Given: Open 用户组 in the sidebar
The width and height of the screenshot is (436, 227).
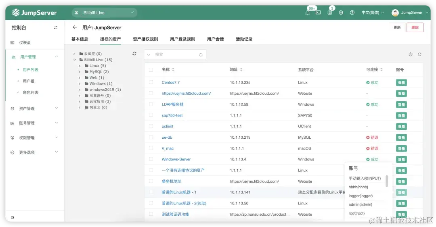Looking at the screenshot, I should pyautogui.click(x=29, y=81).
